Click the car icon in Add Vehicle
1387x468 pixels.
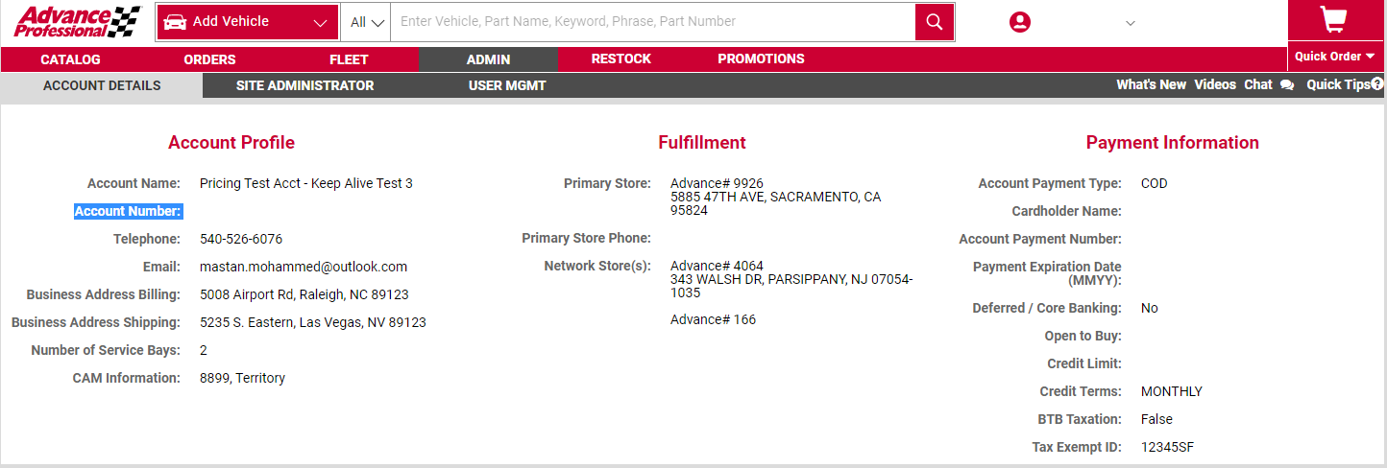click(x=175, y=21)
